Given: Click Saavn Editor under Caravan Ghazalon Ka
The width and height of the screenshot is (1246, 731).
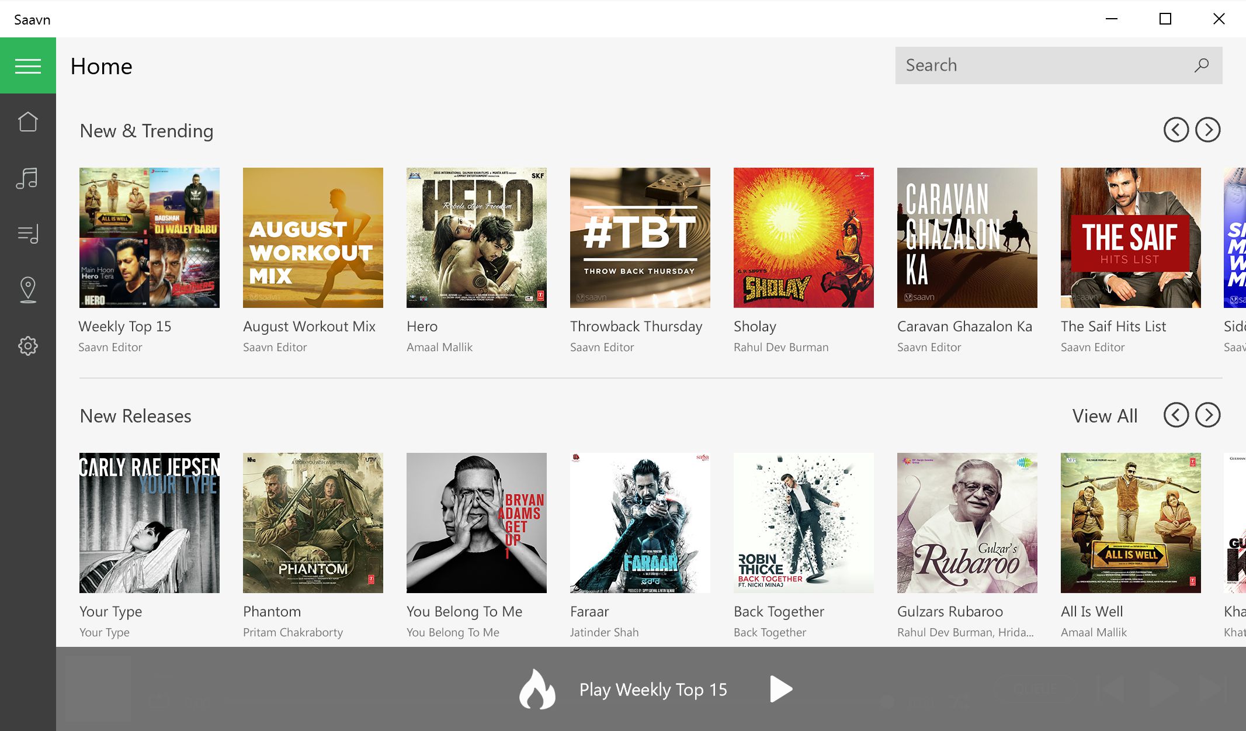Looking at the screenshot, I should pos(929,347).
